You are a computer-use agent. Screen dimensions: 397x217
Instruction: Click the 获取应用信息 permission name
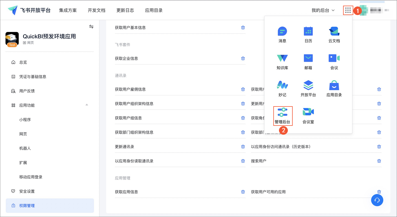click(x=126, y=192)
